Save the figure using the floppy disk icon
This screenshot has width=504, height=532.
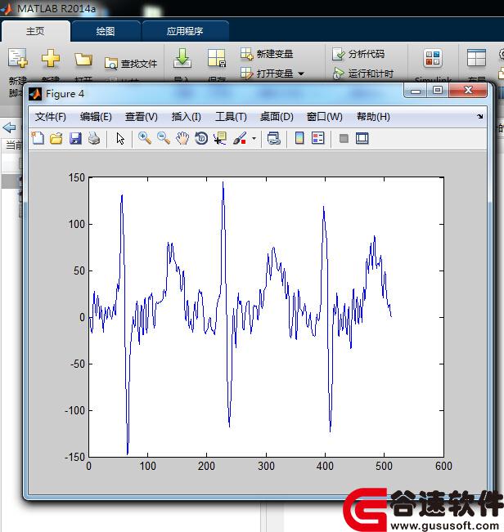(75, 138)
